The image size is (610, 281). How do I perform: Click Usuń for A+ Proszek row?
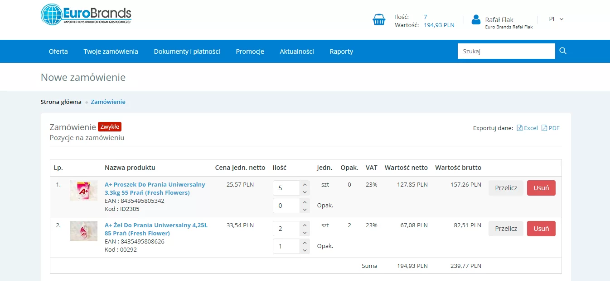(x=541, y=188)
